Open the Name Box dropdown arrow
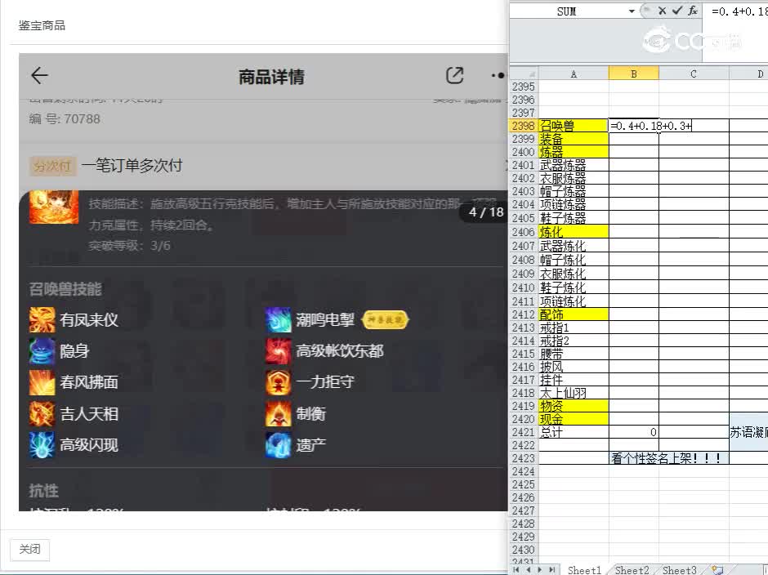 tap(631, 11)
